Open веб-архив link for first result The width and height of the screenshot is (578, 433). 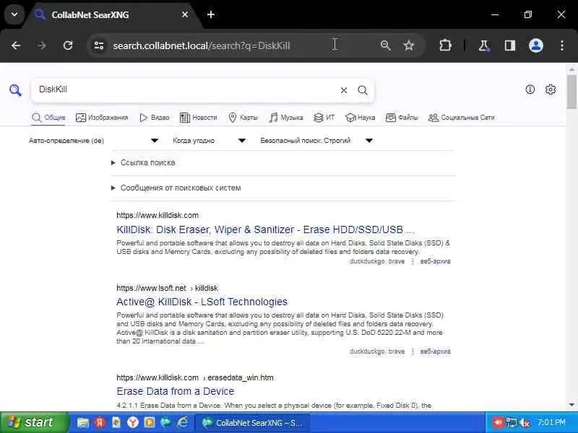[x=436, y=261]
